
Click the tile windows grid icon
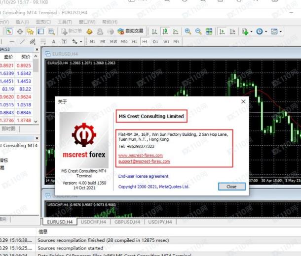pos(209,31)
